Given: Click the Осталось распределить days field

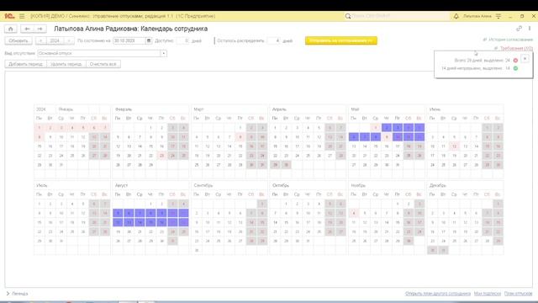Looking at the screenshot, I should click(x=274, y=40).
